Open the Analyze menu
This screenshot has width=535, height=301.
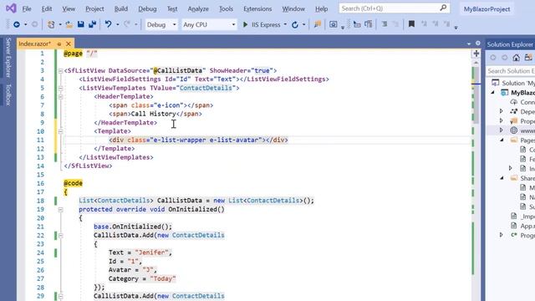click(198, 9)
